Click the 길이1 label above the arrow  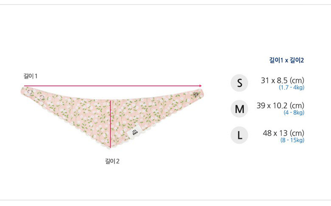point(30,76)
